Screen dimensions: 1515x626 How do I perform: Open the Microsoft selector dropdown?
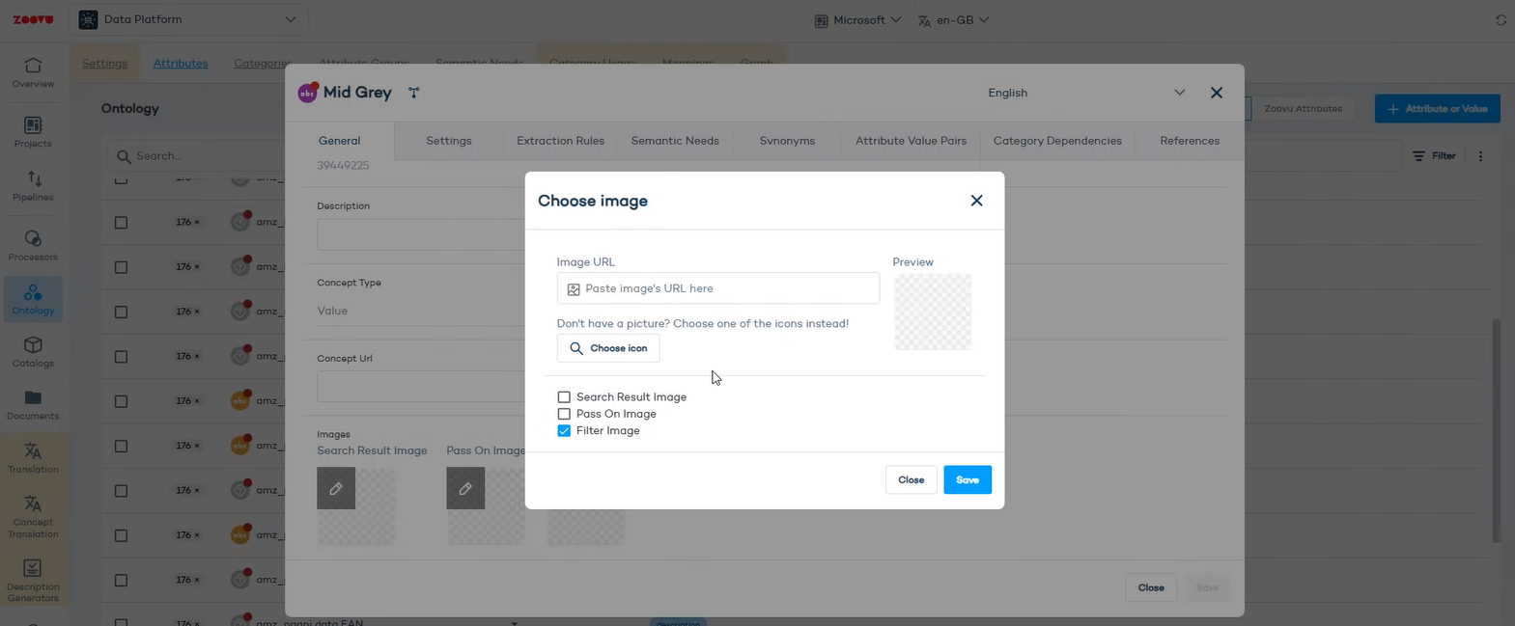click(857, 20)
